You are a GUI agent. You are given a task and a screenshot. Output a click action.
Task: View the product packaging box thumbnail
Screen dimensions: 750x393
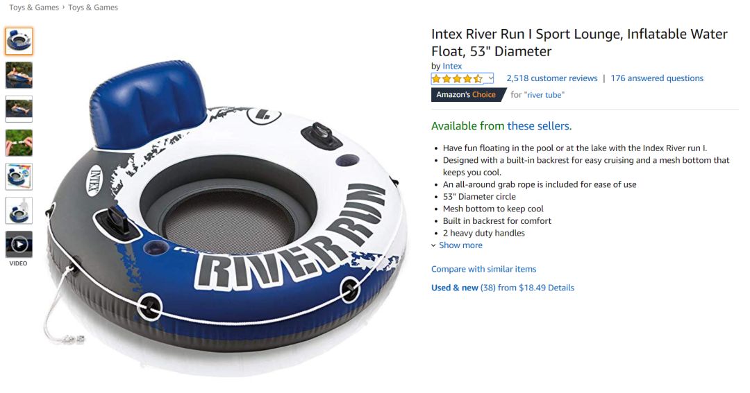click(19, 177)
